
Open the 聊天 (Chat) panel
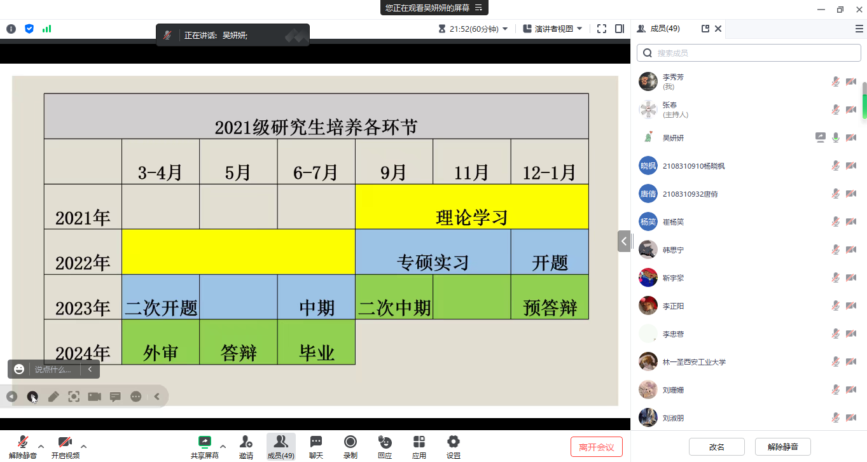(316, 446)
